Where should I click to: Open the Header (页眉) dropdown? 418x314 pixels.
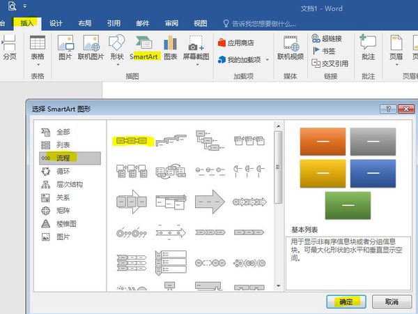point(396,51)
